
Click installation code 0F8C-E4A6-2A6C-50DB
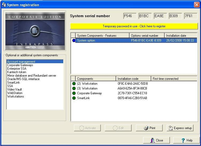click(x=133, y=84)
